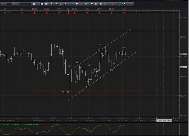
Task: Click the last small icon at the toolbar's right edge
Action: 133,4
